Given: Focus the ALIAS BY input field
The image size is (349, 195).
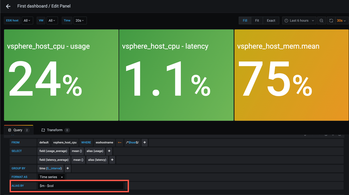Looking at the screenshot, I should [x=81, y=186].
